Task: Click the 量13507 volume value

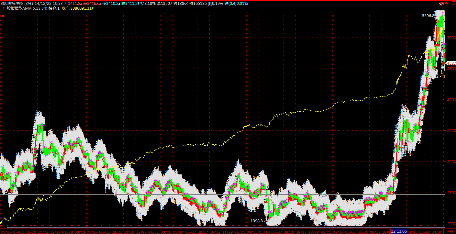Action: point(164,3)
